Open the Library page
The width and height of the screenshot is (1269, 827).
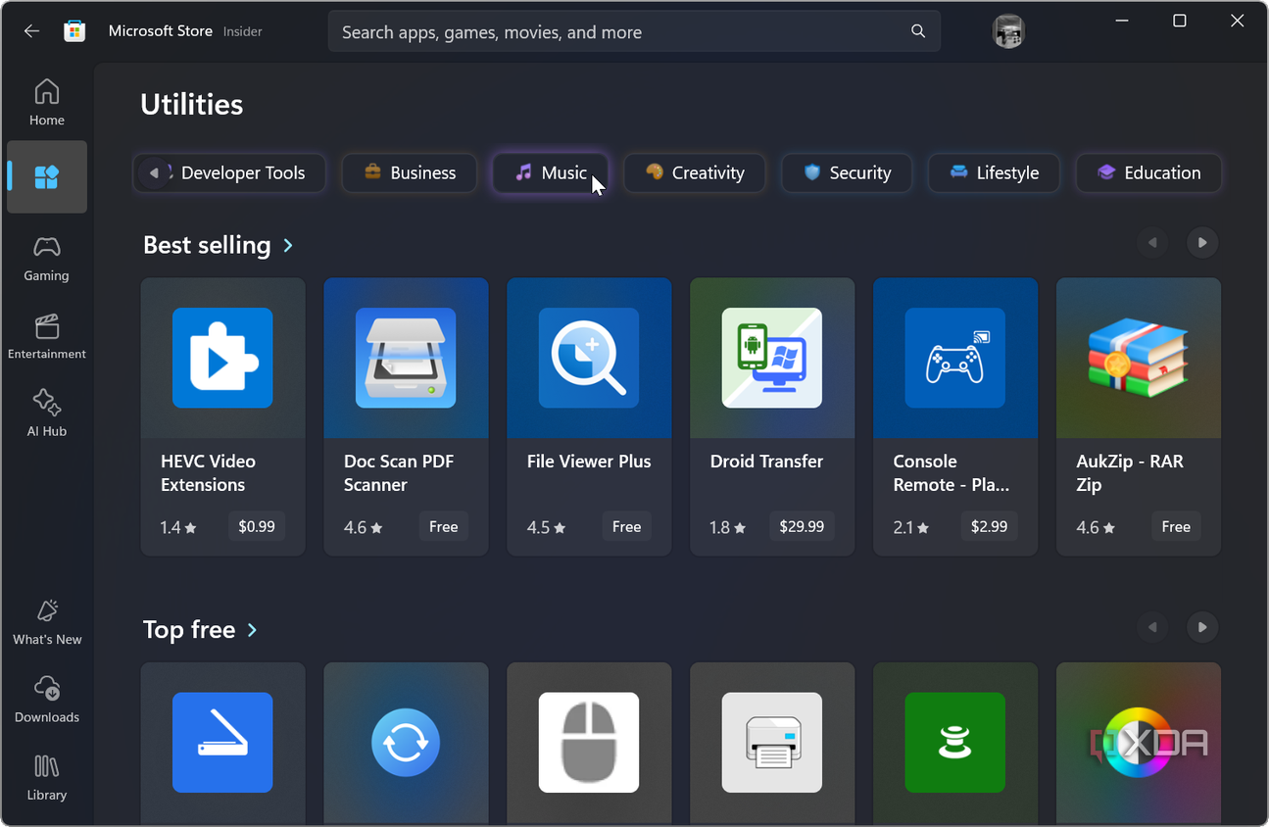point(47,777)
